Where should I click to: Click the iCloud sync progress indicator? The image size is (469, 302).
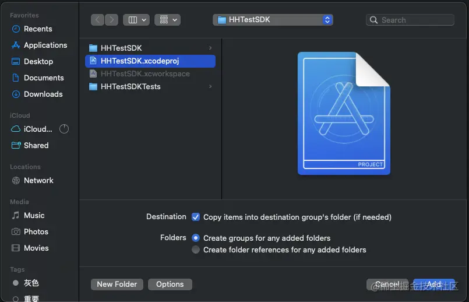[64, 129]
